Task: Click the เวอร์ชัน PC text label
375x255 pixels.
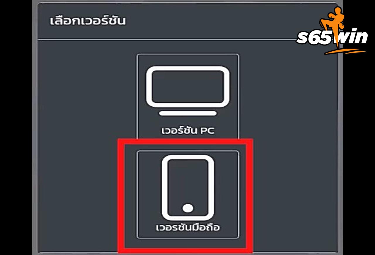Action: tap(187, 130)
